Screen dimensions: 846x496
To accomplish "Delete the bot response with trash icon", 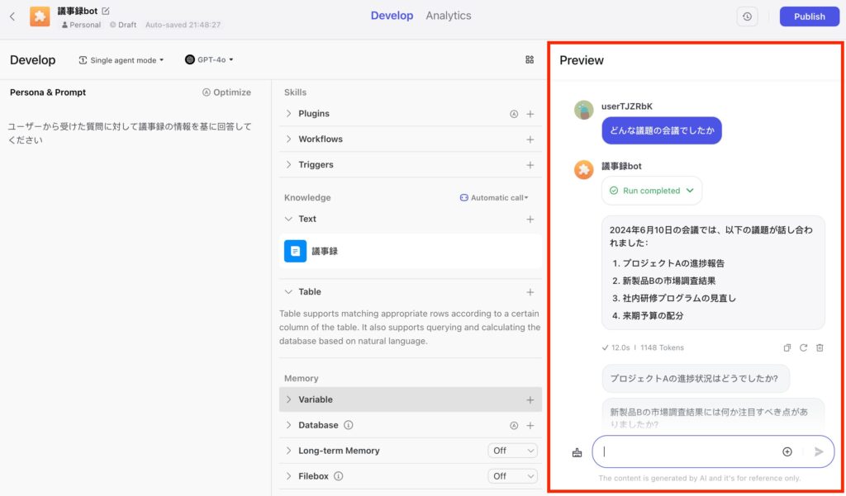I will (820, 347).
